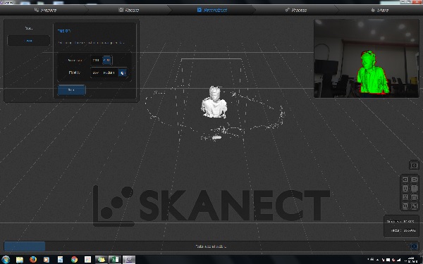Viewport: 423px width, 264px height.
Task: Click the scanned bust model in viewport
Action: [x=214, y=102]
